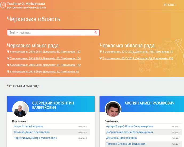
Task: Click filter icon beside 7-е скликання 2014-2015
Action: coord(8,58)
